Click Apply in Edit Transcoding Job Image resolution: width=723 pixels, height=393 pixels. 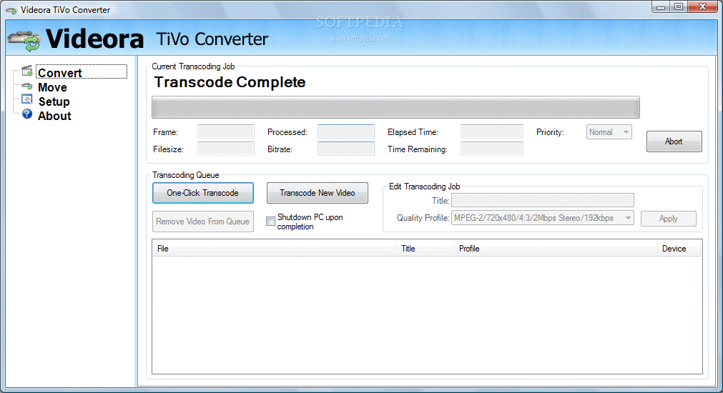point(668,219)
